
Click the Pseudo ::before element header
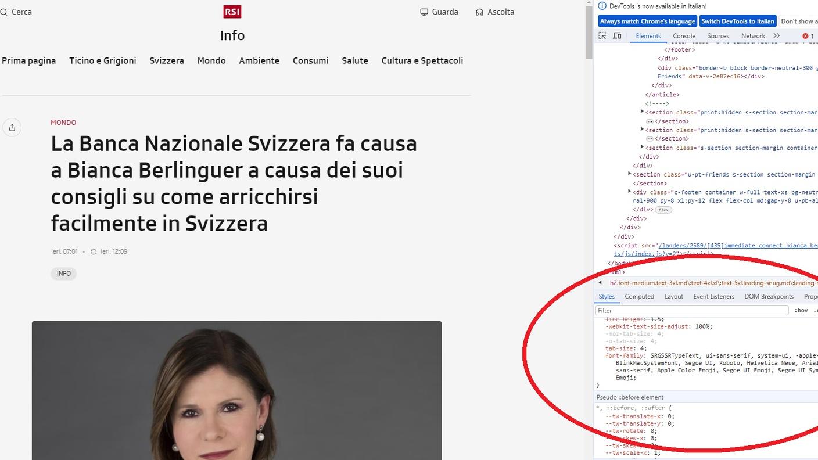tap(630, 397)
